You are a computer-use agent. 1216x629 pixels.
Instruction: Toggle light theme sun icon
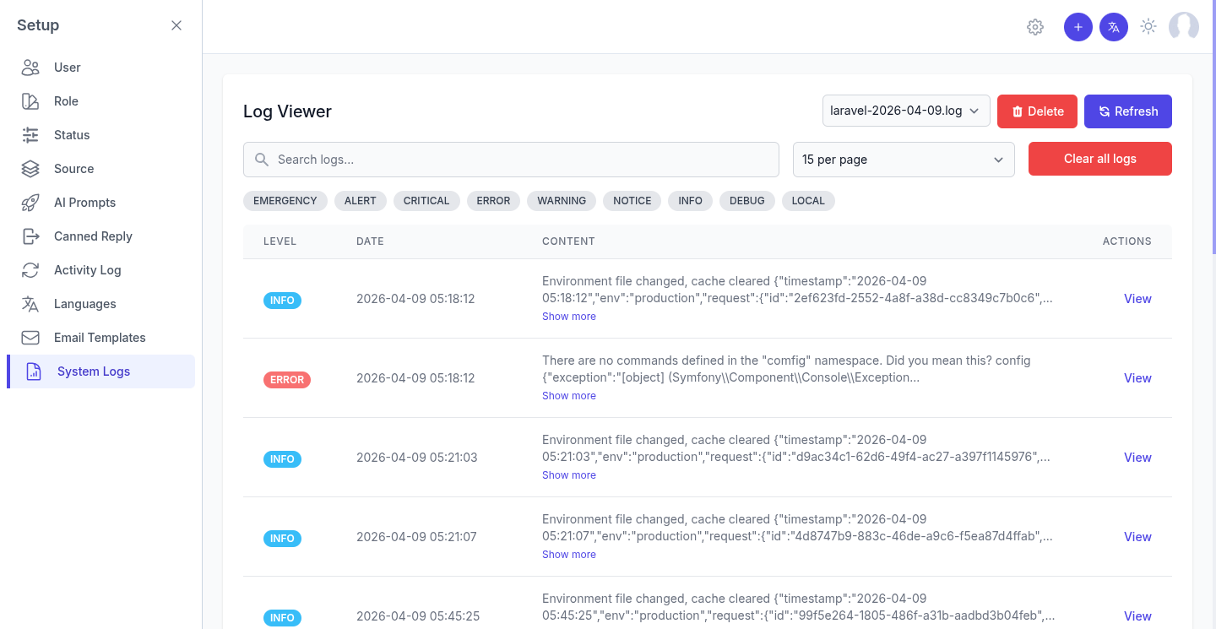coord(1148,27)
